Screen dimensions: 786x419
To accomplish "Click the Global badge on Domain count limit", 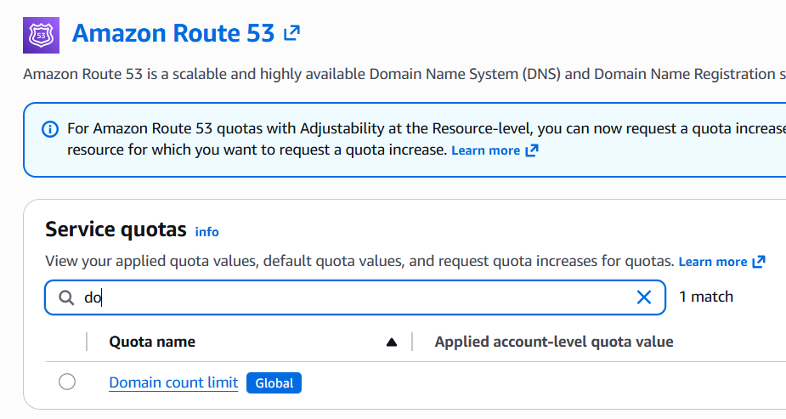I will 274,383.
